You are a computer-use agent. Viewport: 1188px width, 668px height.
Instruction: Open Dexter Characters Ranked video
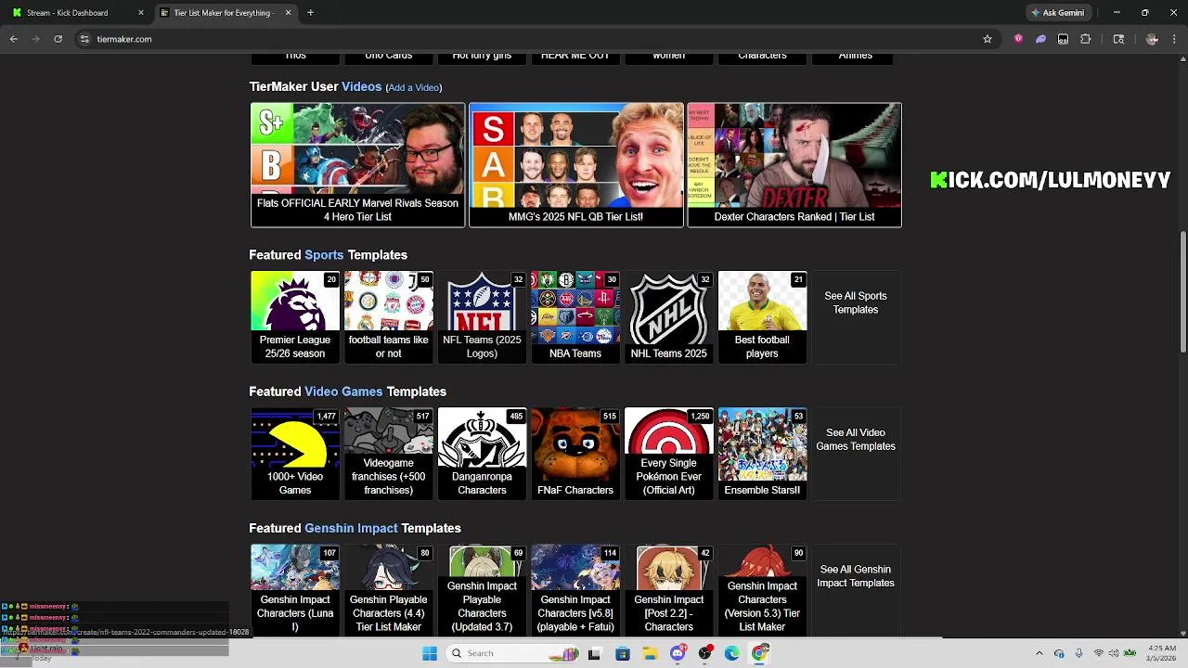coord(794,164)
